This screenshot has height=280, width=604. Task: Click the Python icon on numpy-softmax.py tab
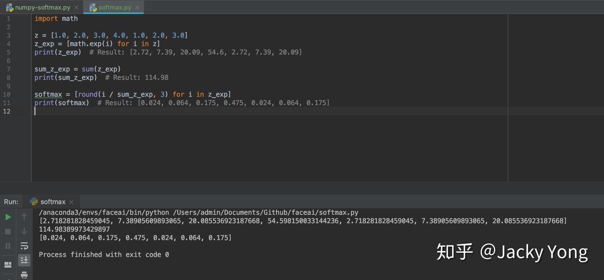coord(10,8)
